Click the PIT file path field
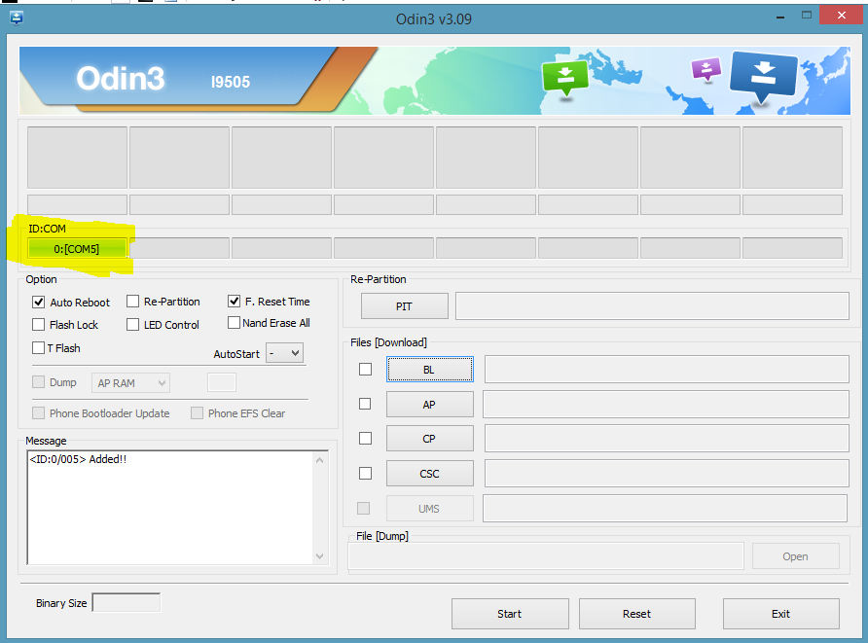The image size is (868, 643). pos(652,306)
